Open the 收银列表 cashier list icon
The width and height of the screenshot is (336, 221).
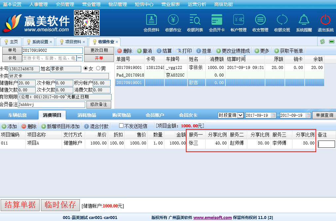click(195, 20)
